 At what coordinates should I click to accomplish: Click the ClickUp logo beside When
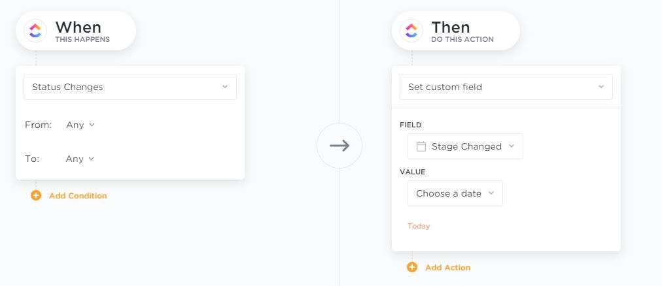pos(35,31)
